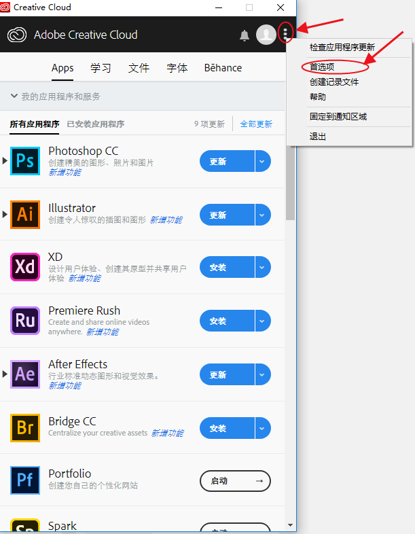Open Illustrator update dropdown arrow

click(x=262, y=215)
